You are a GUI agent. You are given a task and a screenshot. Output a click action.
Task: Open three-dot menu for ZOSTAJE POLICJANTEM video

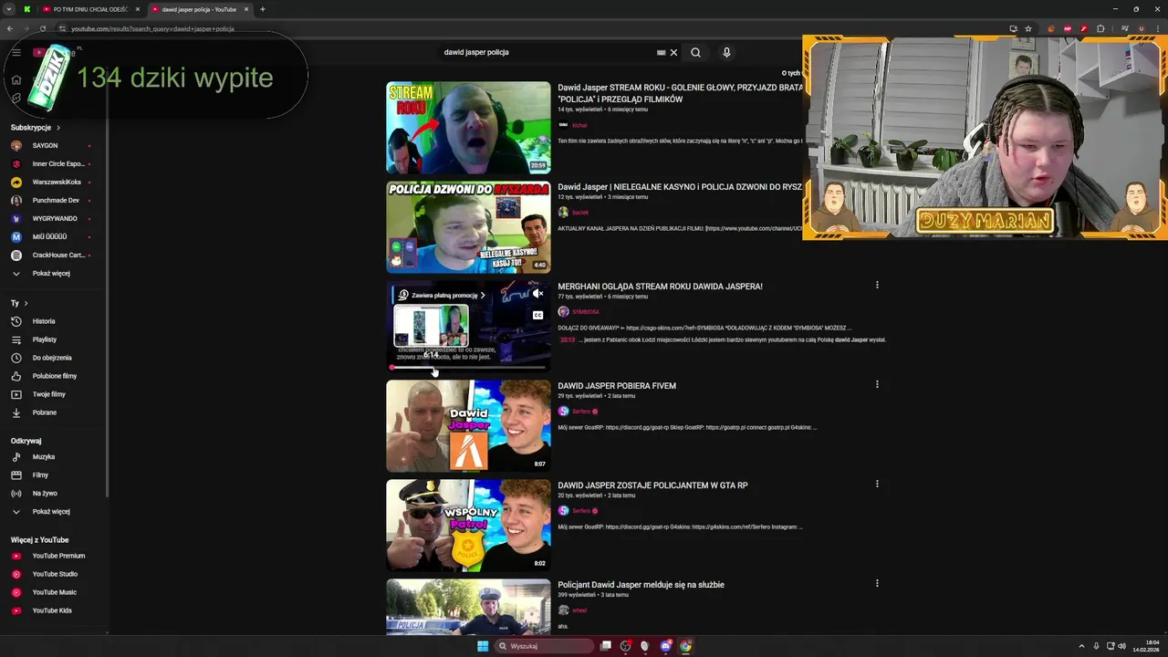pyautogui.click(x=877, y=484)
